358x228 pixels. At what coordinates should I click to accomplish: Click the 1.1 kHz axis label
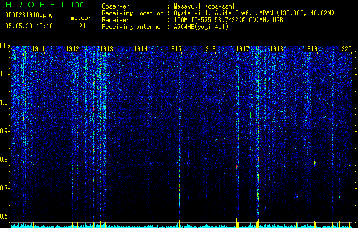click(5, 74)
